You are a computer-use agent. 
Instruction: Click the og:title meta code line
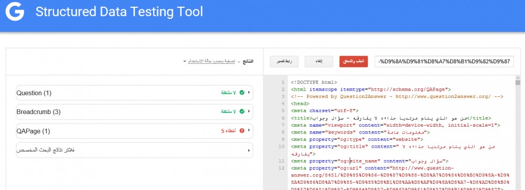coord(393,150)
